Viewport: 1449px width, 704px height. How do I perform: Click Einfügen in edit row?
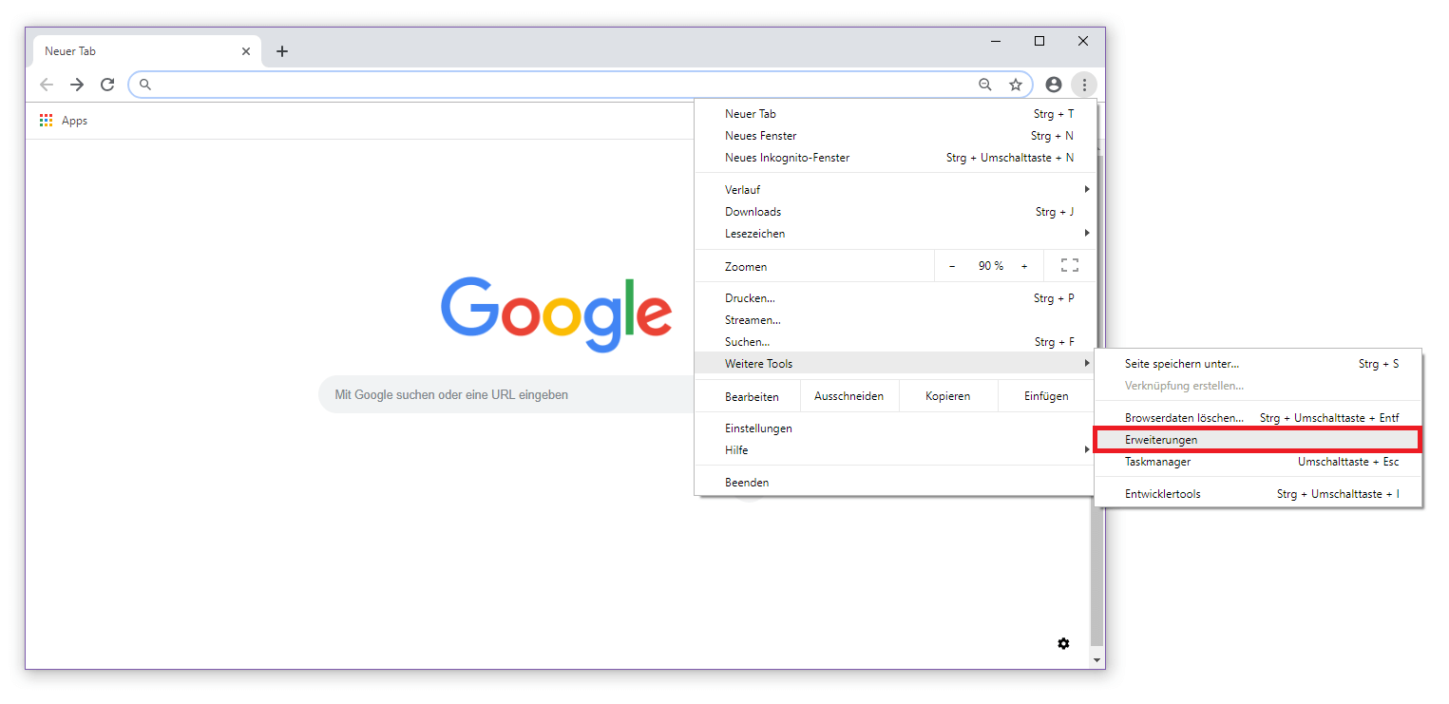click(x=1047, y=396)
